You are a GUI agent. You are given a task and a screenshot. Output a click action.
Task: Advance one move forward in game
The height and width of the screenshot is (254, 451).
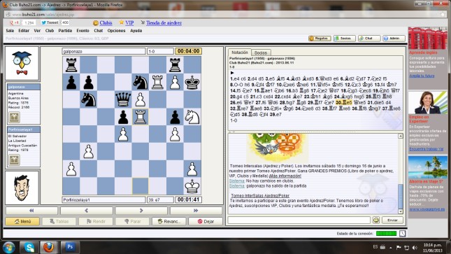coord(141,211)
